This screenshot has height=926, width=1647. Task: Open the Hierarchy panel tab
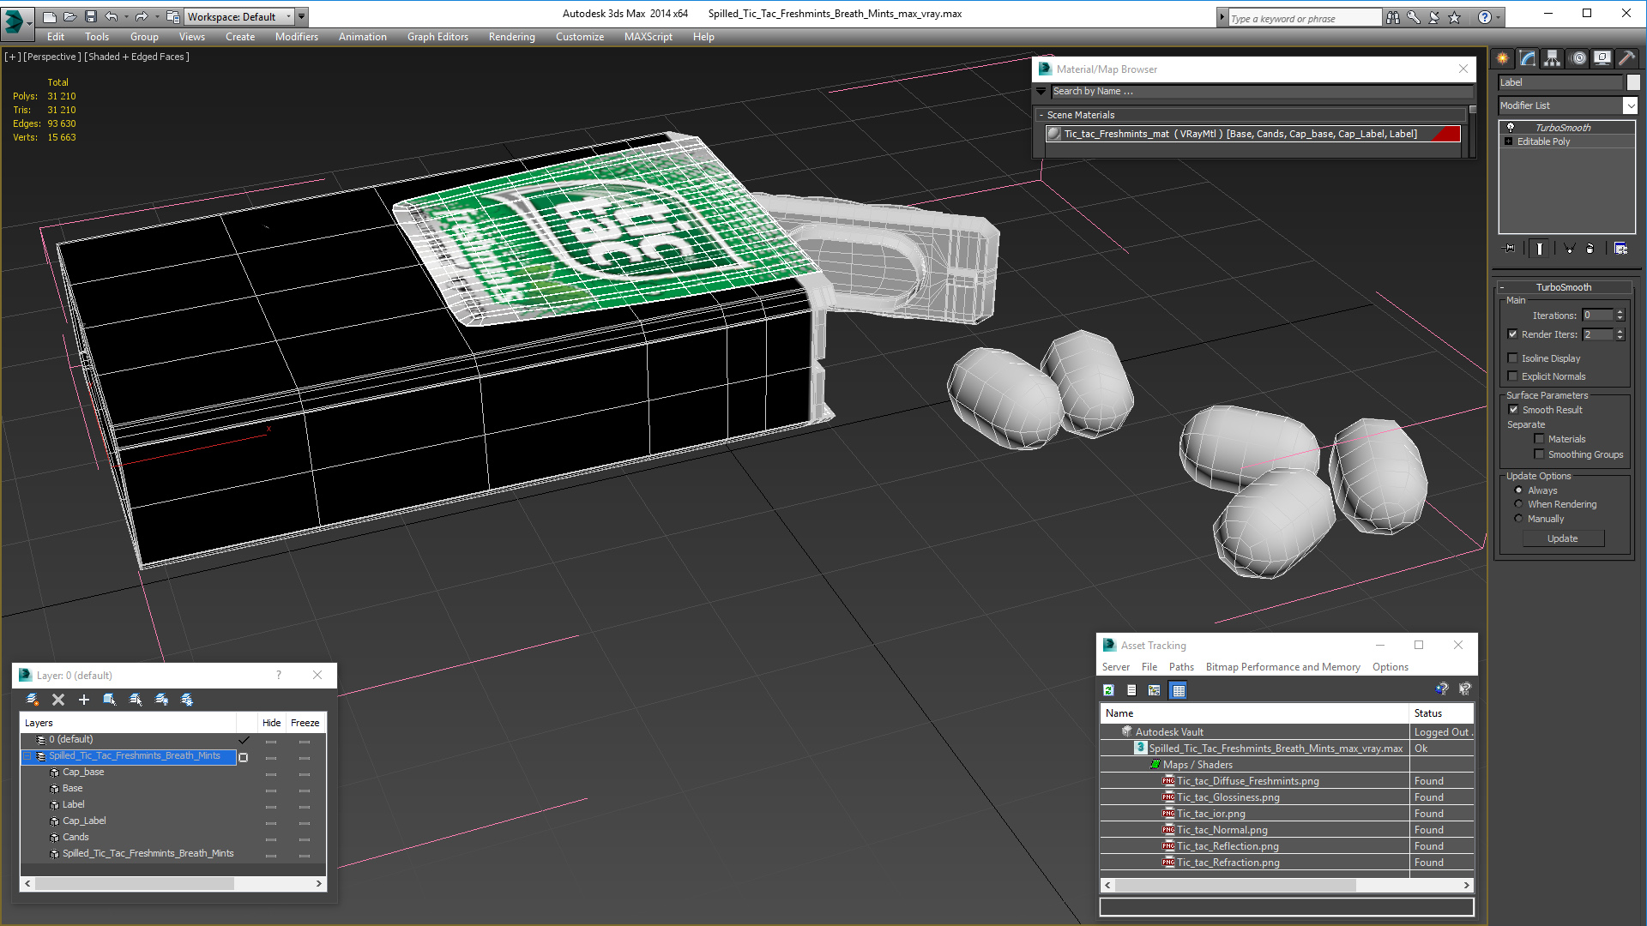1553,58
